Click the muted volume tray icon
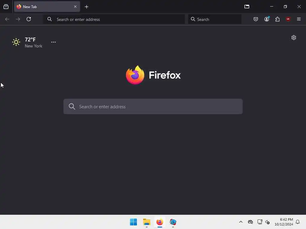Screen dimensions: 306x229 (x=267, y=222)
